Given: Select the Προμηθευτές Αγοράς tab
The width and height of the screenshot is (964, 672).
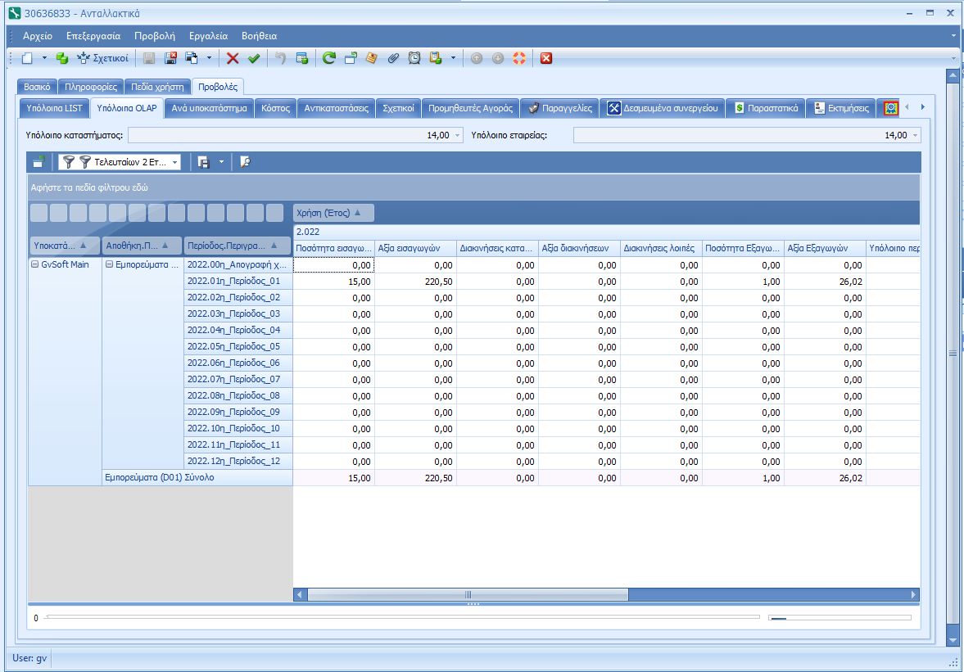Looking at the screenshot, I should pos(470,108).
